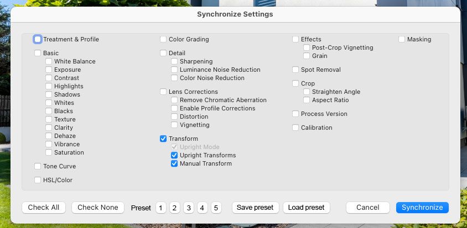Uncheck Manual Transform
The image size is (467, 228).
[x=174, y=163]
